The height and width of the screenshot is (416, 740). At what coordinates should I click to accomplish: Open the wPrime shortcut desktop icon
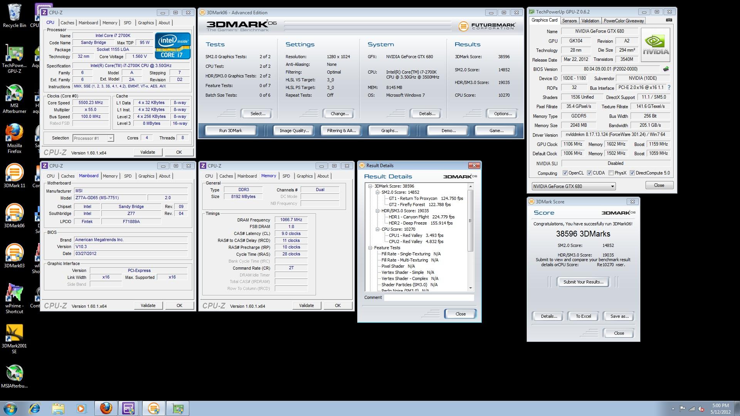tap(14, 299)
